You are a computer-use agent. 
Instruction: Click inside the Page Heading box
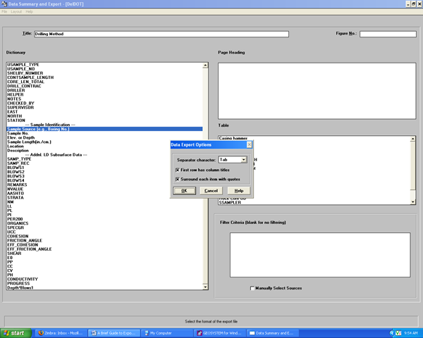coord(317,91)
